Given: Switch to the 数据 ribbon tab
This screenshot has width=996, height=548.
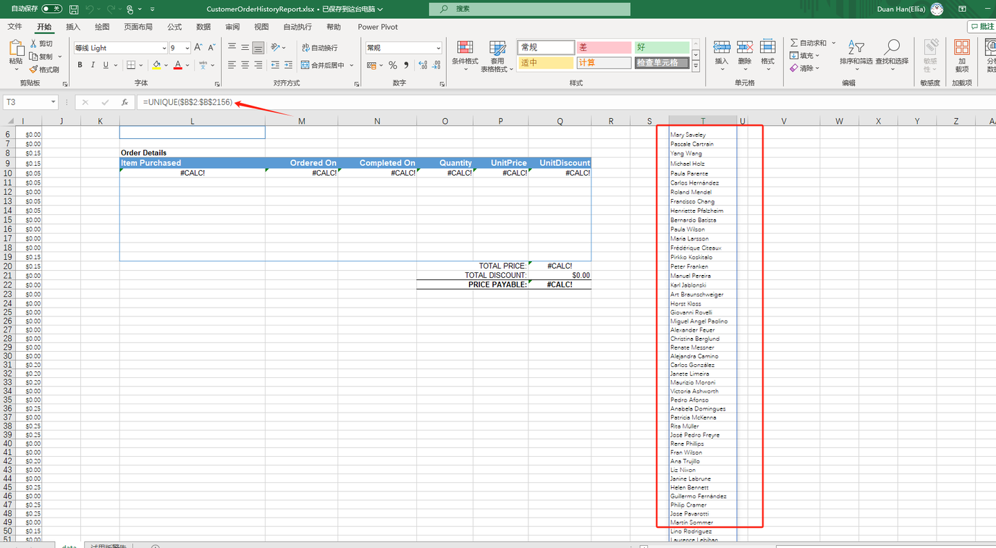Looking at the screenshot, I should tap(203, 27).
